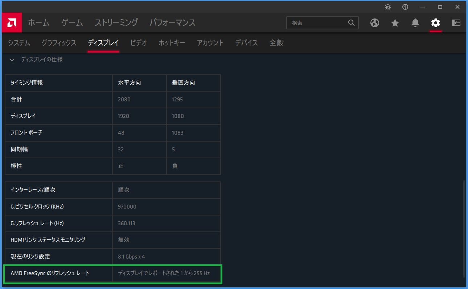468x289 pixels.
Task: Click the 正 polarity value
Action: [121, 166]
